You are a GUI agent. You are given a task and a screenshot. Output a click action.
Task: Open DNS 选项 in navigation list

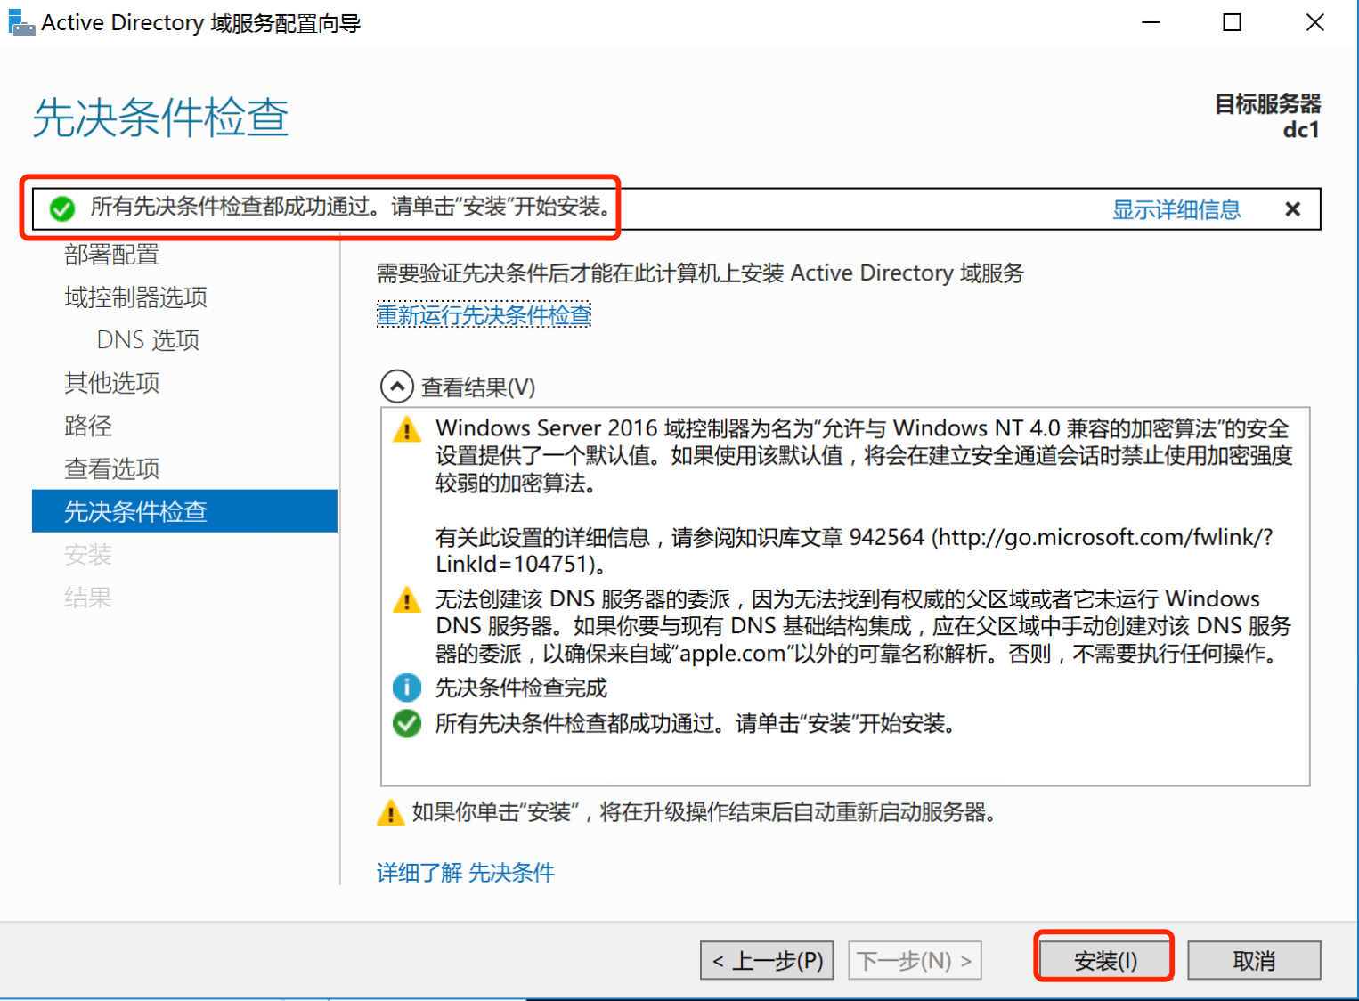148,340
